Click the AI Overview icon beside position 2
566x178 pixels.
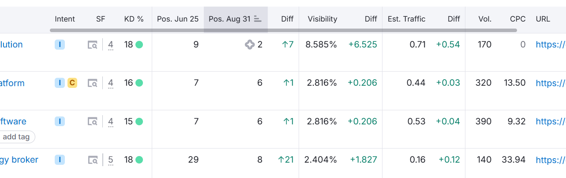[250, 45]
